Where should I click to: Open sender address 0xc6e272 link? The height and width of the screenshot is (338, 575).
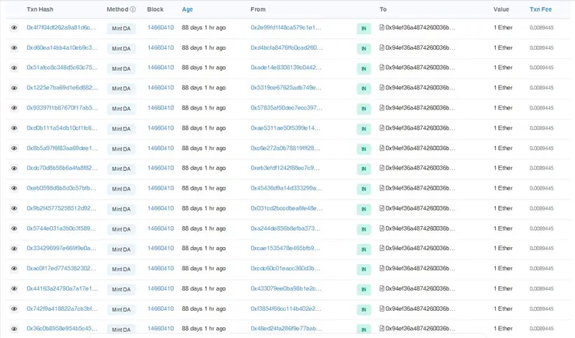(x=285, y=148)
